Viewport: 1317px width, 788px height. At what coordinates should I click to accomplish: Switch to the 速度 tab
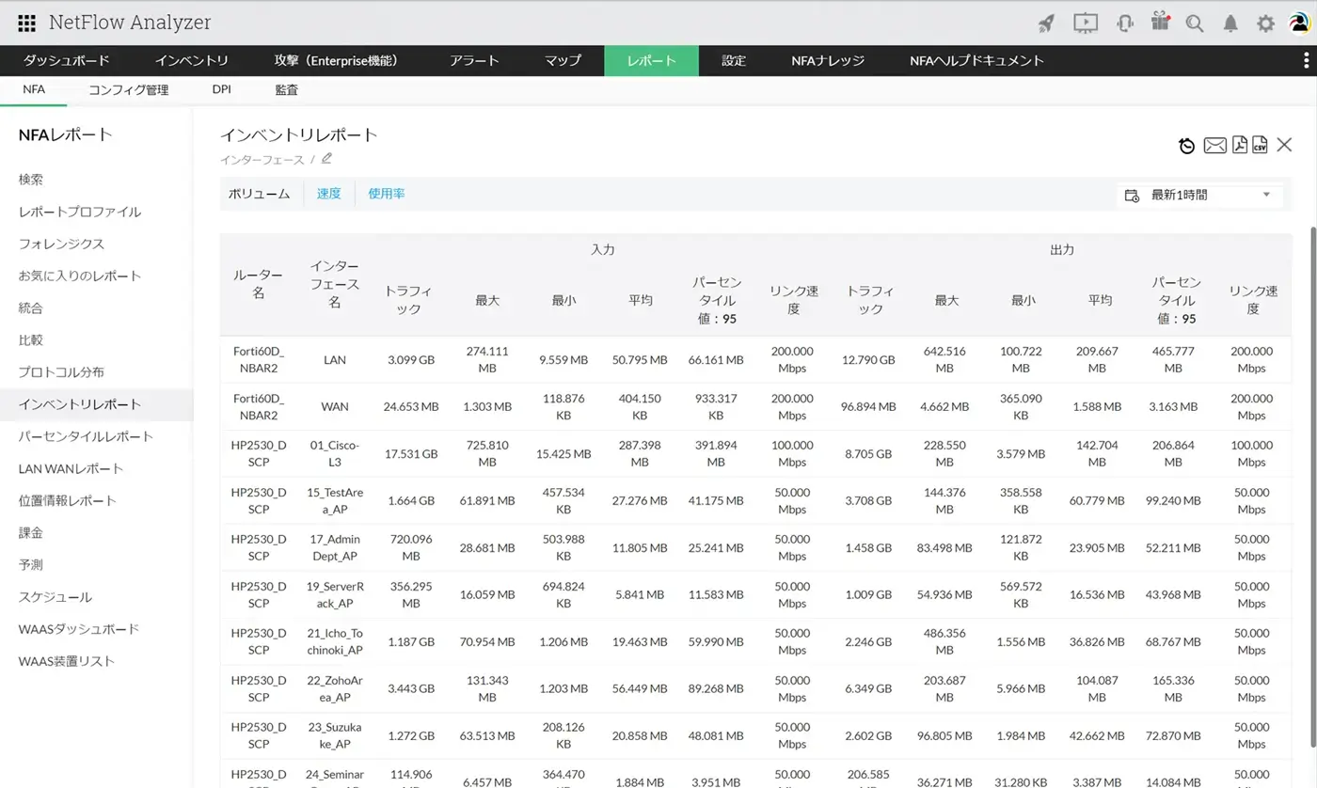pyautogui.click(x=328, y=194)
